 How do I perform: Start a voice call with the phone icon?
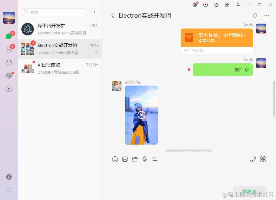tap(253, 159)
